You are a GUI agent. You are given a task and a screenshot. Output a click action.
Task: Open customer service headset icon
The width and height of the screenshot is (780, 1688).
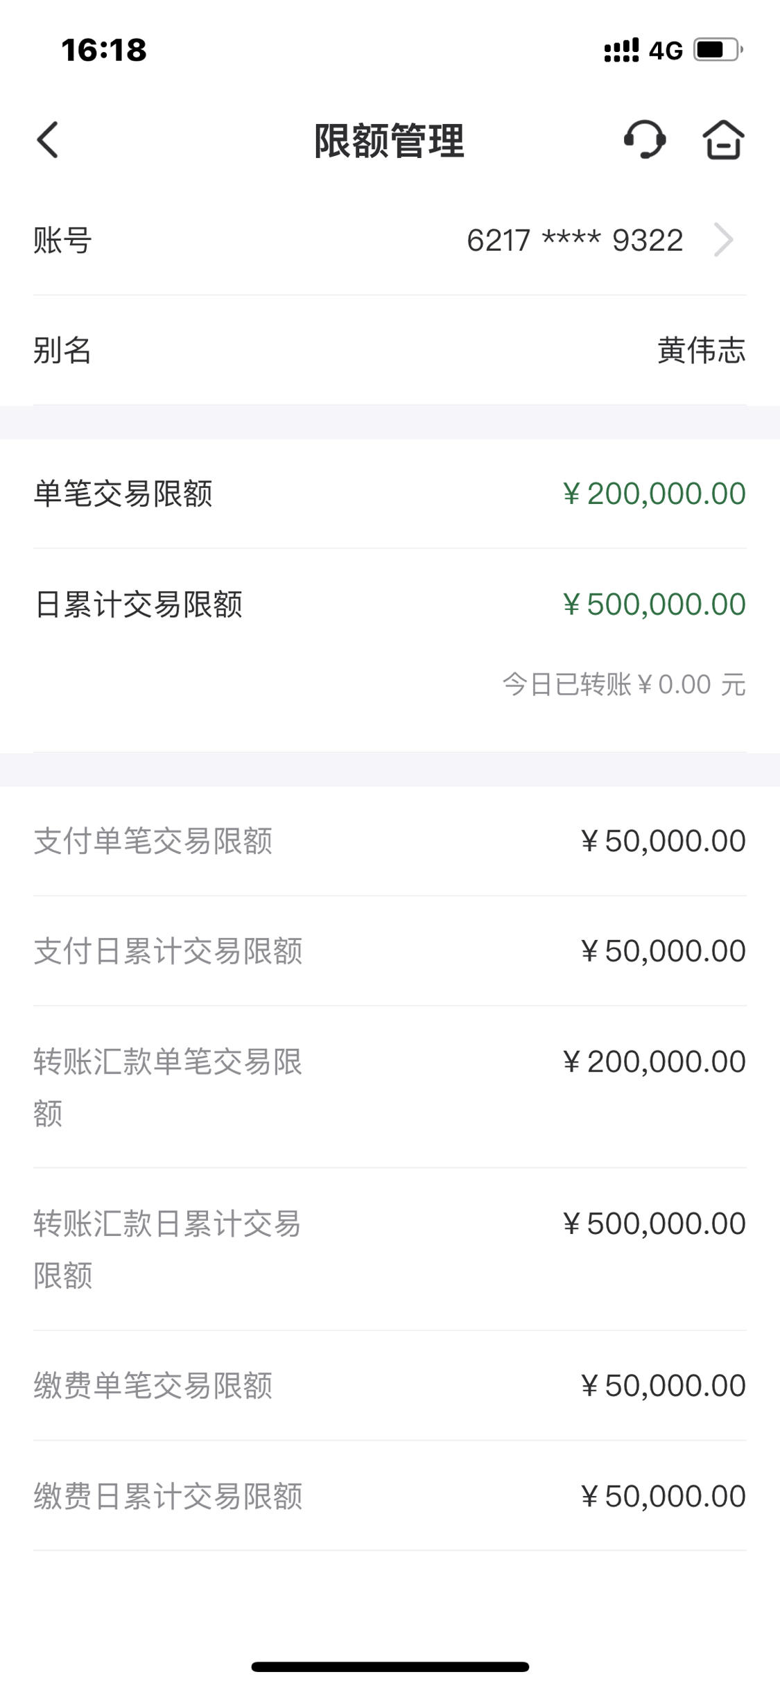(x=645, y=140)
